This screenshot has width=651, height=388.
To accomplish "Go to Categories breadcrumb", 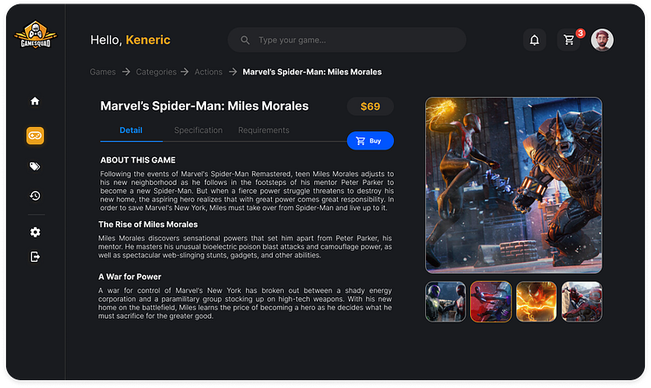I will click(x=156, y=72).
